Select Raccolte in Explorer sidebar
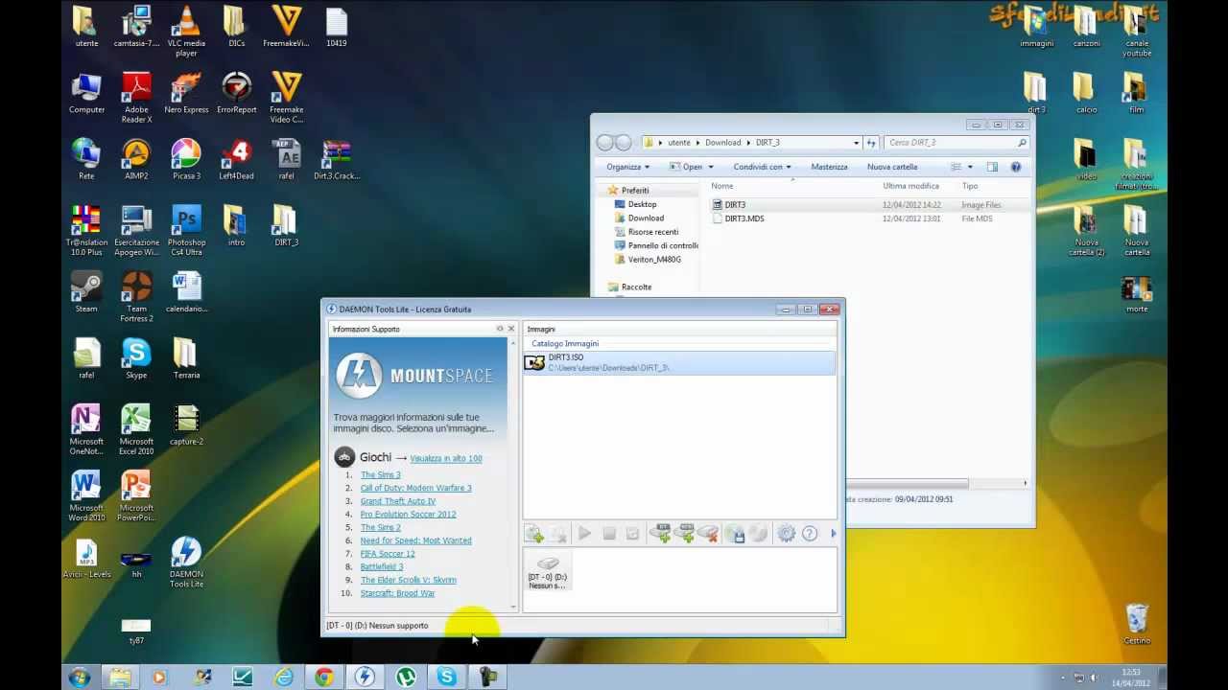 (636, 287)
